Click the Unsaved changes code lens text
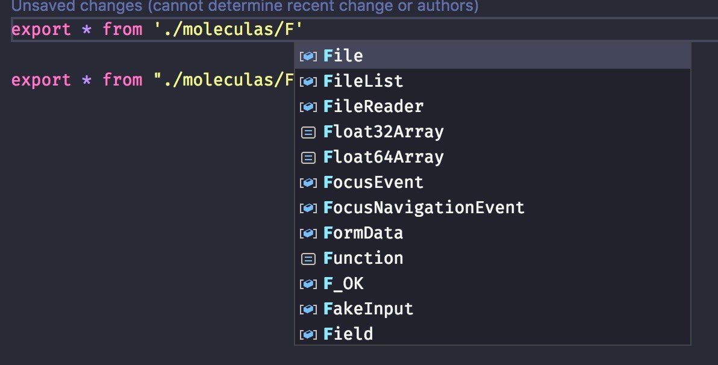718x365 pixels. (x=245, y=7)
